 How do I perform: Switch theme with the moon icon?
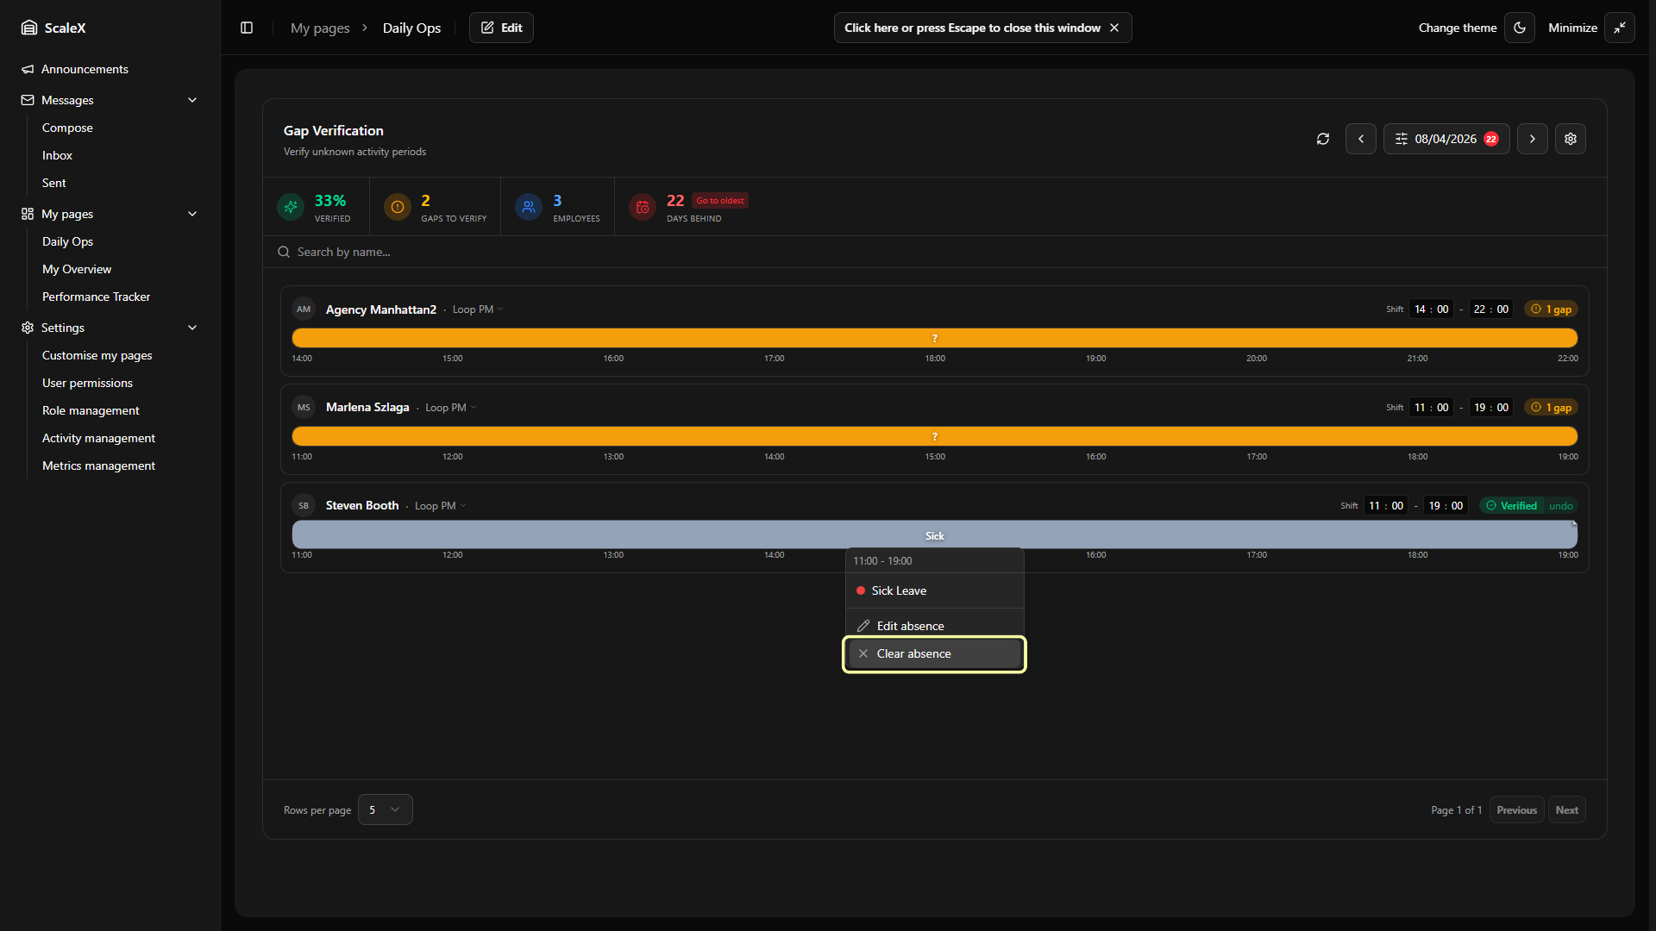pyautogui.click(x=1519, y=28)
